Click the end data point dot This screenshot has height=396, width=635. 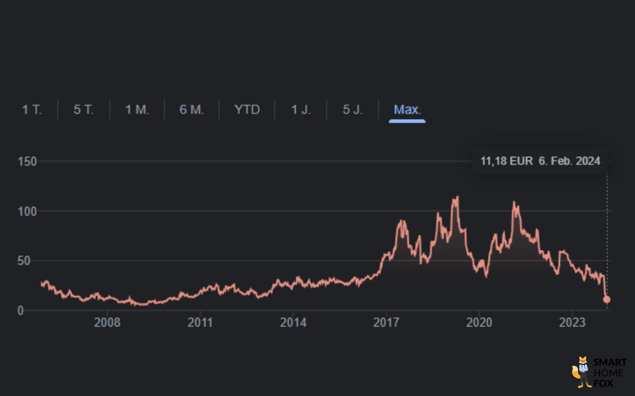607,299
